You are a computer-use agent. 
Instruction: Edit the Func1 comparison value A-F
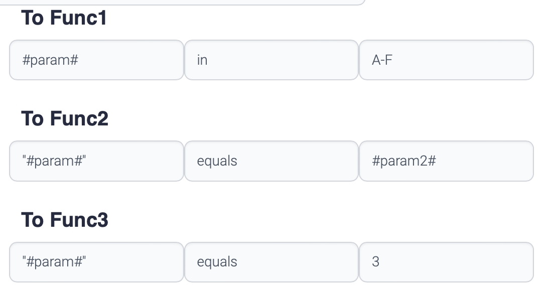[x=446, y=60]
